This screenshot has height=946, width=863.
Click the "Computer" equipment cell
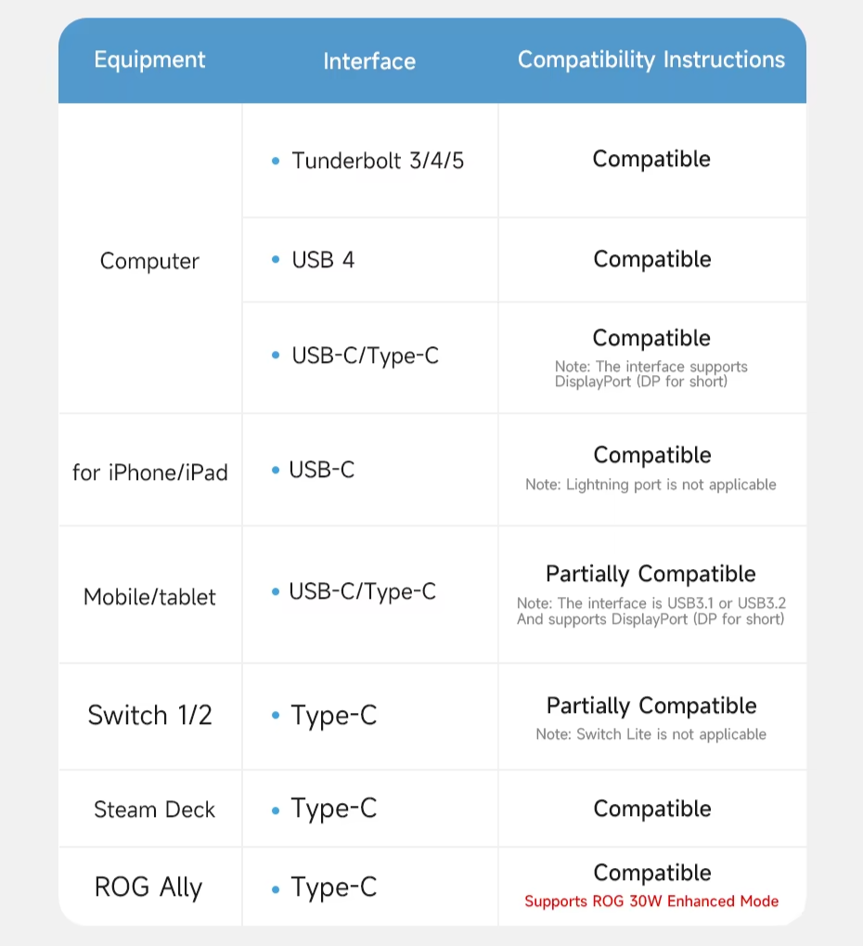(x=149, y=261)
